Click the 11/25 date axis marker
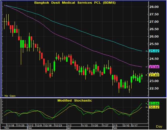This screenshot has width=167, height=130. [x=21, y=125]
